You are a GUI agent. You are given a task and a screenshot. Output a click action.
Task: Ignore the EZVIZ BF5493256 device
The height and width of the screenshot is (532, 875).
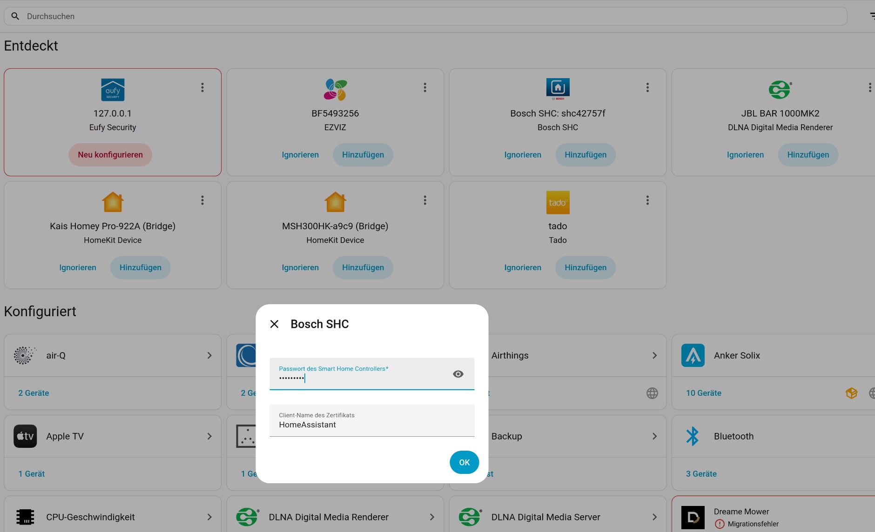tap(300, 155)
